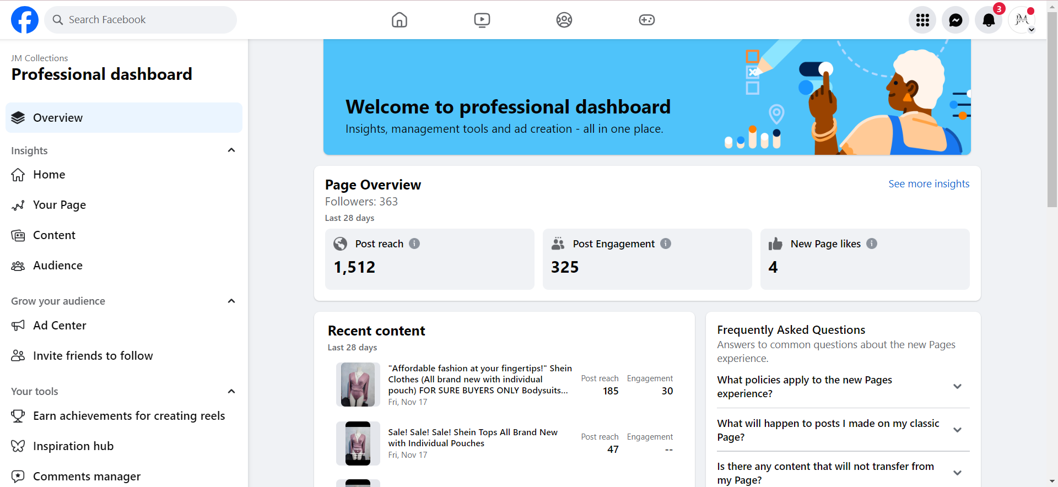Click the New Page likes card

point(865,259)
